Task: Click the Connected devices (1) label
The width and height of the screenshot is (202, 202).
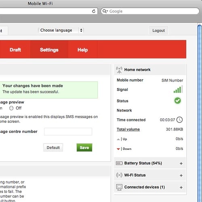Action: pos(145,187)
